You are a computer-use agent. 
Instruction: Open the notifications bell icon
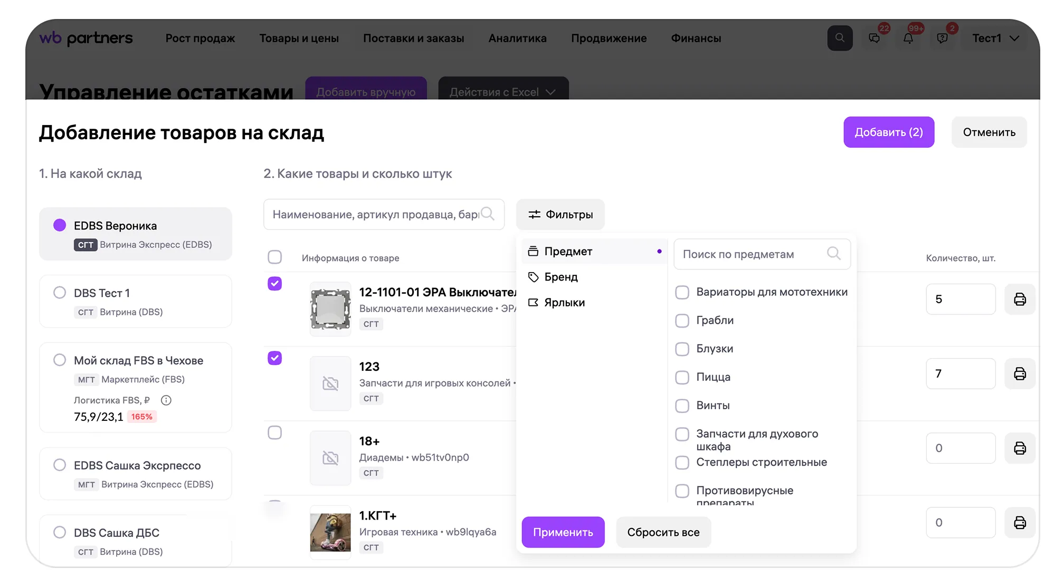tap(908, 39)
